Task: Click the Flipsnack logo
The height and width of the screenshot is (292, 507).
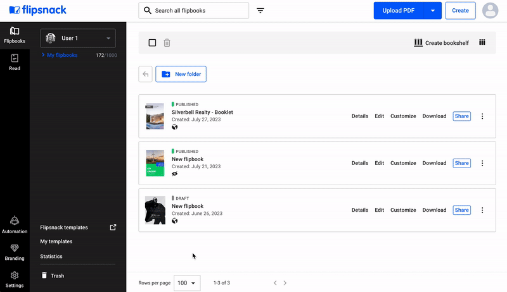Action: tap(37, 10)
